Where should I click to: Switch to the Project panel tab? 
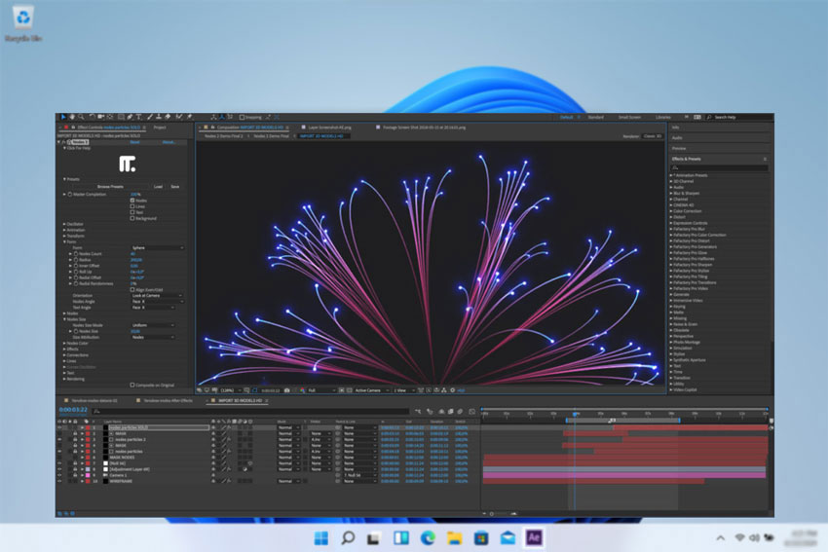click(160, 128)
